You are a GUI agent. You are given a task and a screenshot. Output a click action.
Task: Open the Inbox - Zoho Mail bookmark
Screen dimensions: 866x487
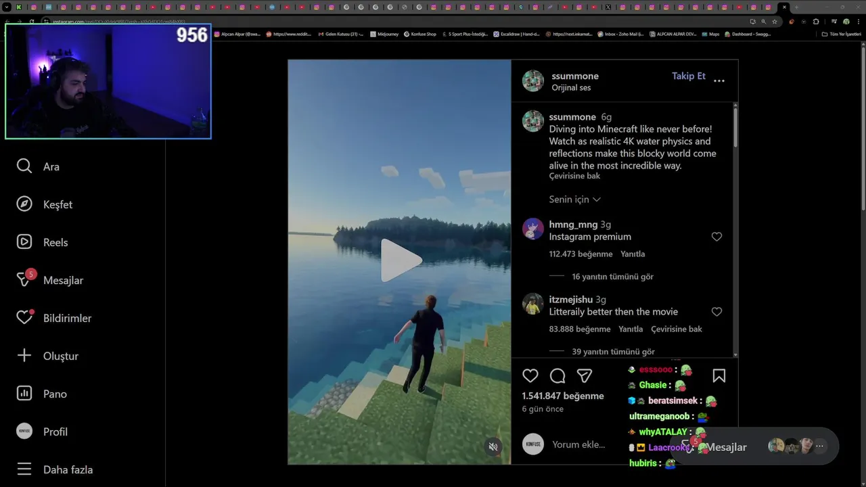(620, 34)
